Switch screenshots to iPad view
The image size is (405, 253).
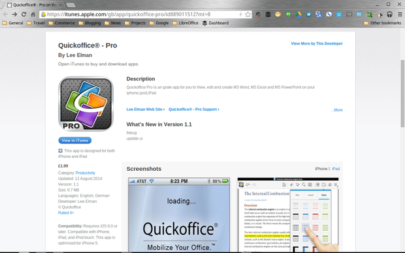[x=336, y=169]
